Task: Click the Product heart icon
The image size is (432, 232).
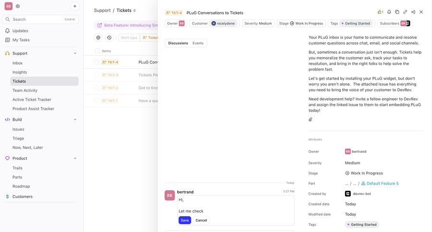Action: pos(7,158)
